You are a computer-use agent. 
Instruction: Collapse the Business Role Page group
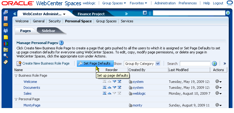(x=16, y=76)
